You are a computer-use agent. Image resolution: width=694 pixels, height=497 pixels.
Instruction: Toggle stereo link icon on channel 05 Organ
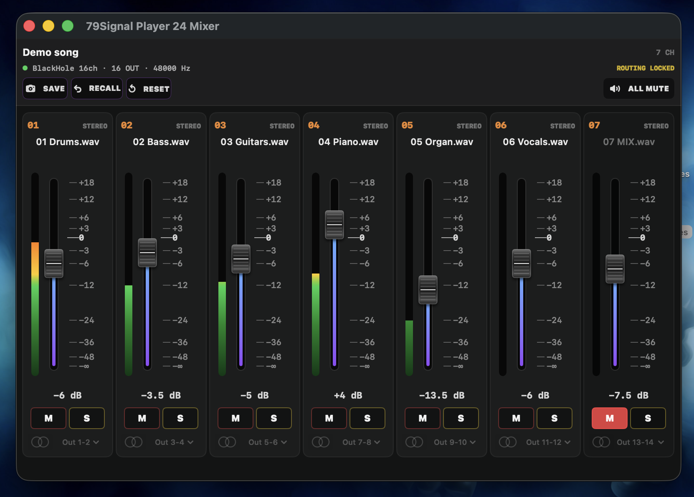(414, 442)
